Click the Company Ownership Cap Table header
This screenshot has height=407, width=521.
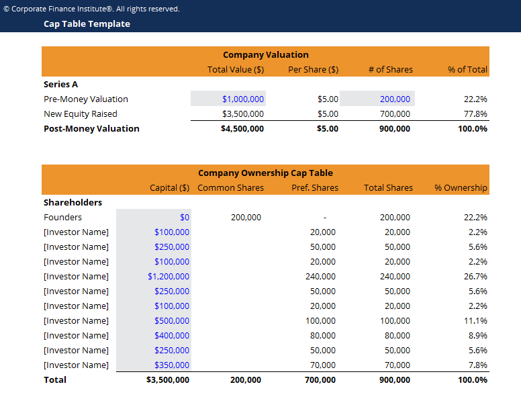point(265,173)
